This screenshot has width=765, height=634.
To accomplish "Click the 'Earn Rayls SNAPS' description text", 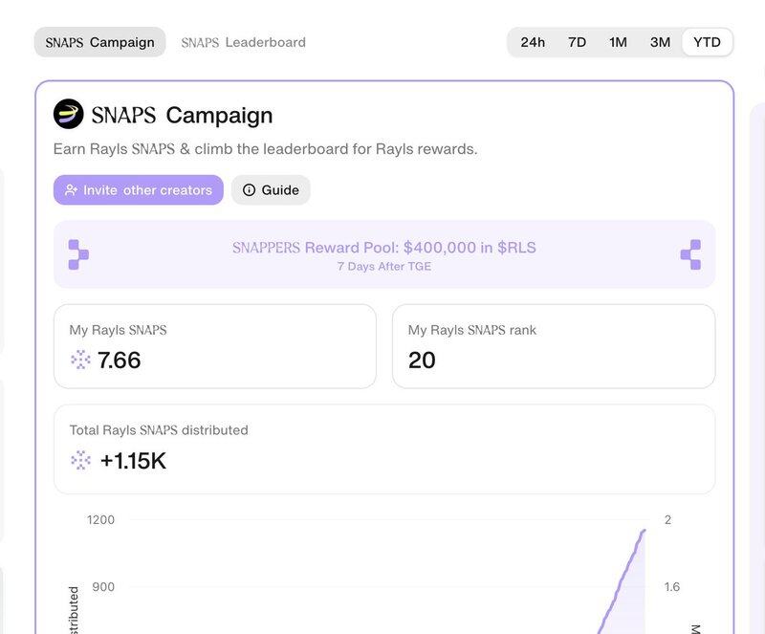I will tap(266, 149).
